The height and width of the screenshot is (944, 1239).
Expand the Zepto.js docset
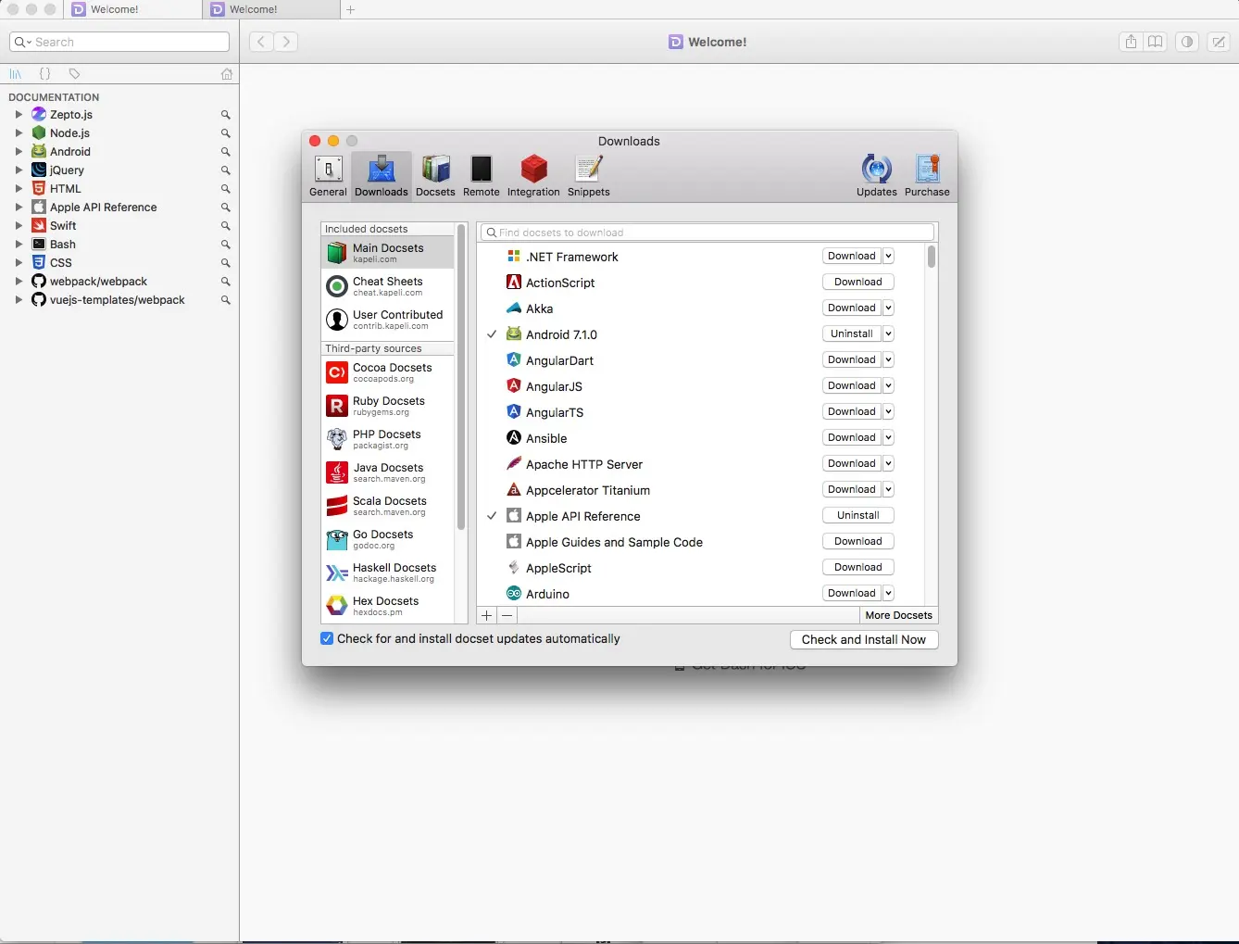click(x=19, y=115)
